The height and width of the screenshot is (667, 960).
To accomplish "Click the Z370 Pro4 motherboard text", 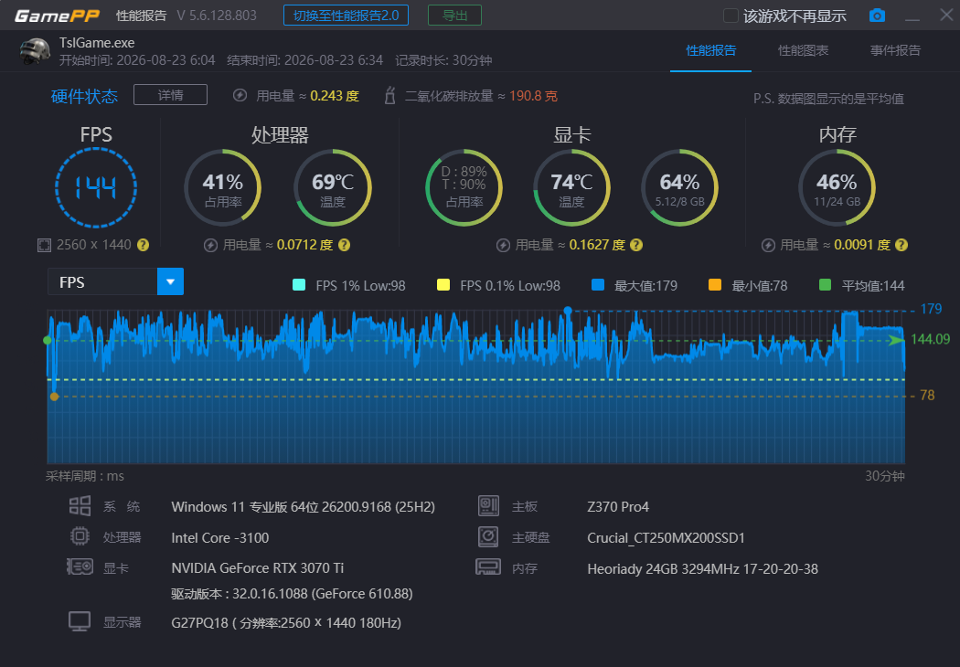I will point(618,507).
